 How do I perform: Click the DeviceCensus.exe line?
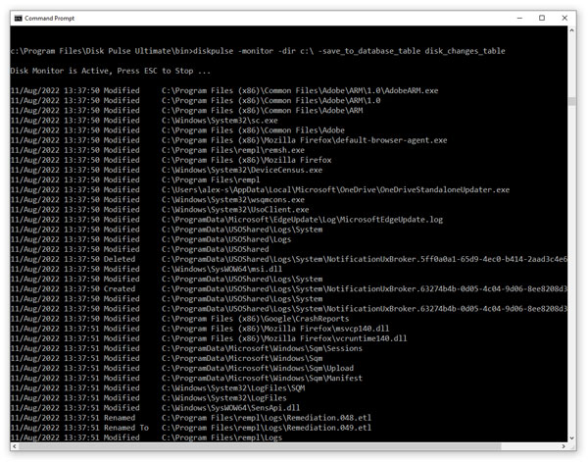(167, 170)
